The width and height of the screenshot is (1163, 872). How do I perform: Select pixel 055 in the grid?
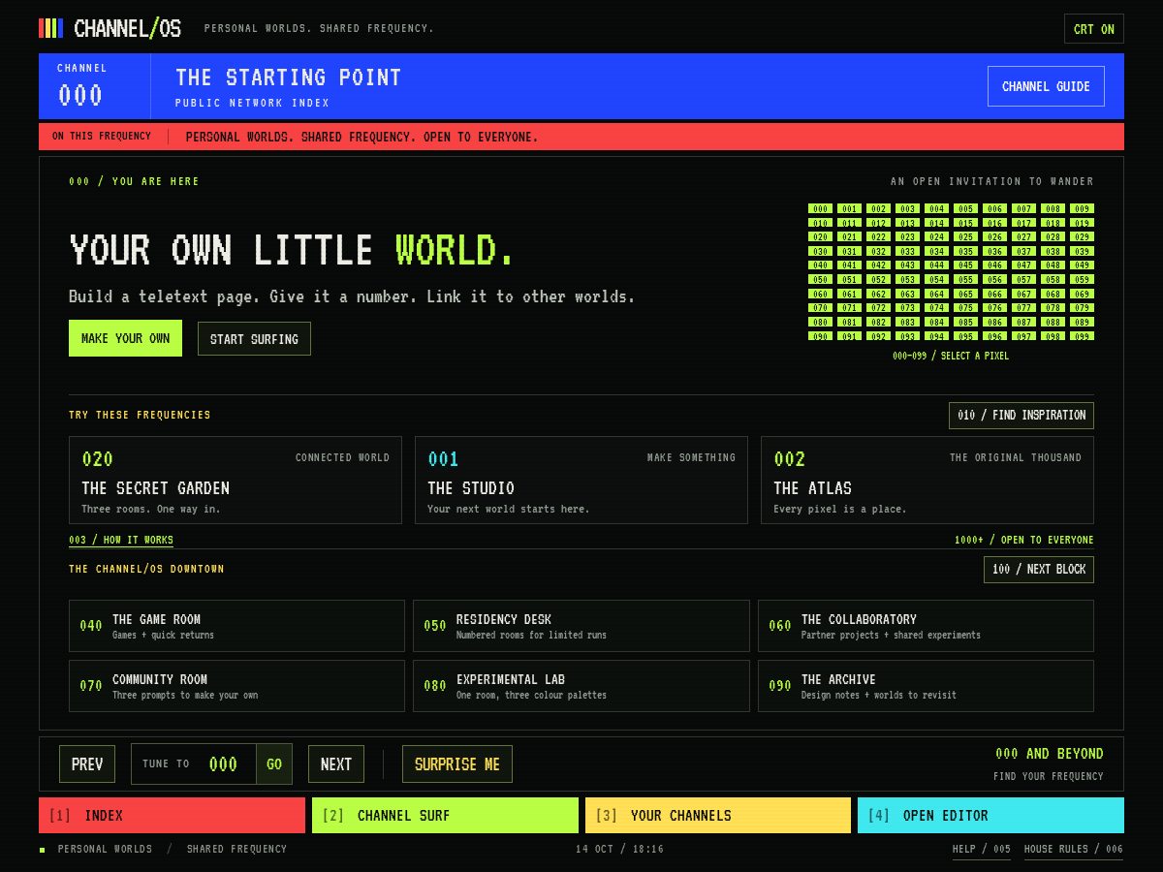point(965,279)
